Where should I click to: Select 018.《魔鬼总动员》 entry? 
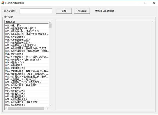pyautogui.click(x=27, y=74)
